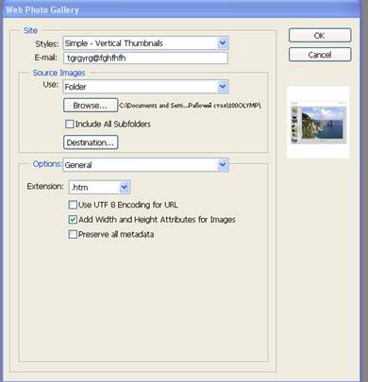Viewport: 368px width, 382px height.
Task: Expand the Use source dropdown arrow
Action: [x=223, y=87]
